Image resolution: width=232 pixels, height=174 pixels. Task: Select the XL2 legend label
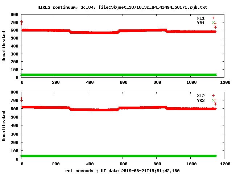(200, 96)
